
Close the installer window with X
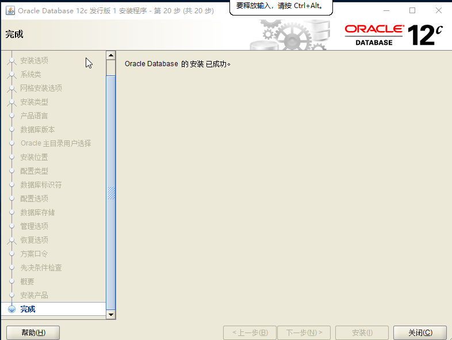click(439, 11)
